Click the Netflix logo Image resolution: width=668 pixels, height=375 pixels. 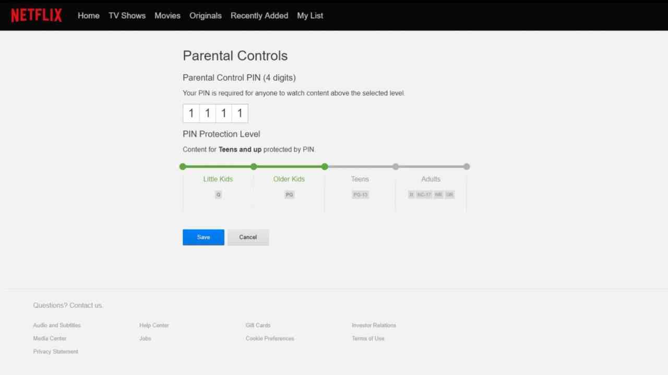click(x=37, y=16)
